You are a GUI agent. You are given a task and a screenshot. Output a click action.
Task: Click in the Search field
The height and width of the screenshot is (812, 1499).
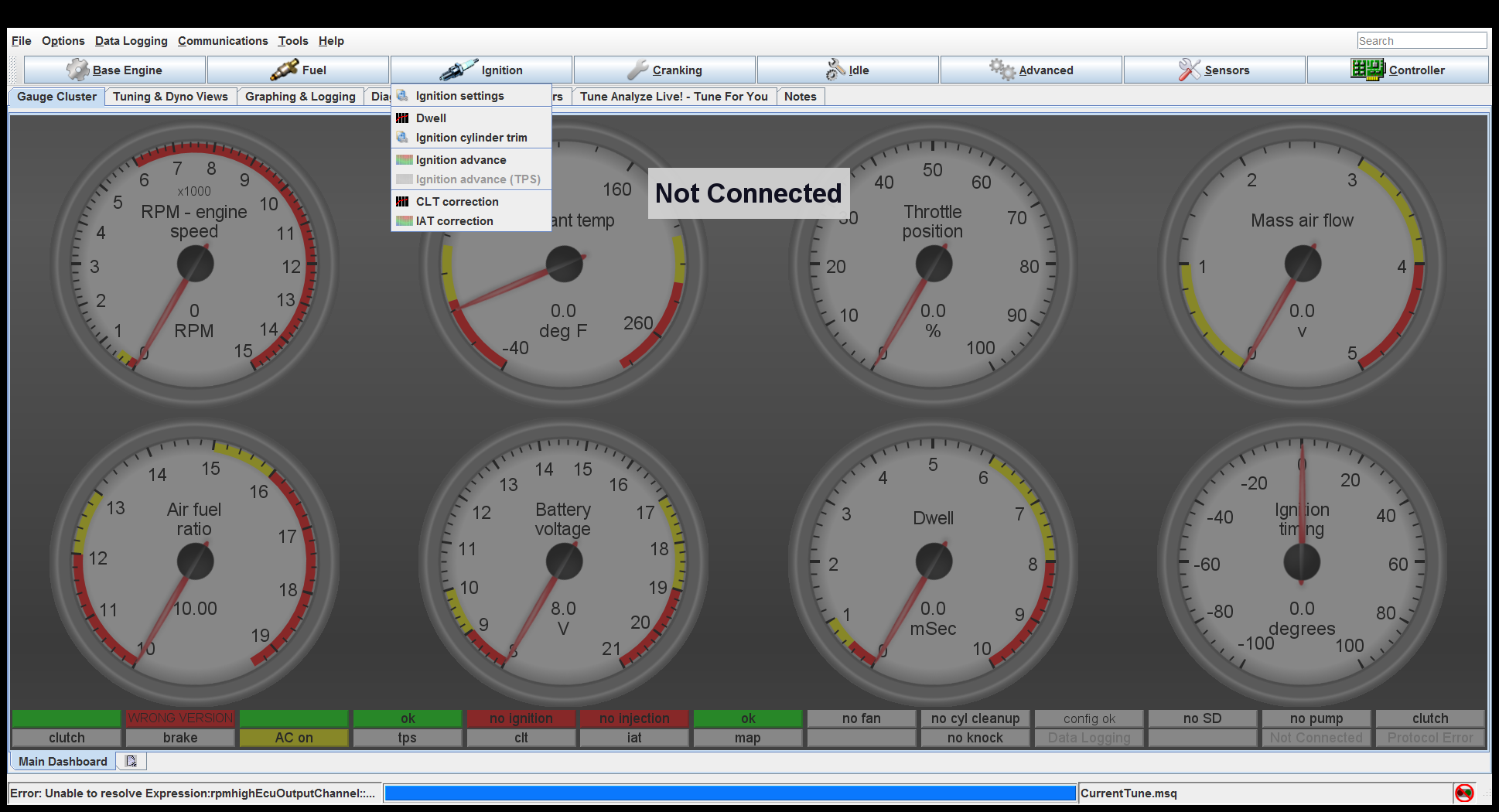tap(1422, 41)
